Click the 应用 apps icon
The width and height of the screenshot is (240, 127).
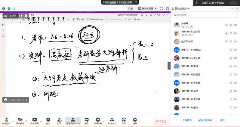[124, 120]
